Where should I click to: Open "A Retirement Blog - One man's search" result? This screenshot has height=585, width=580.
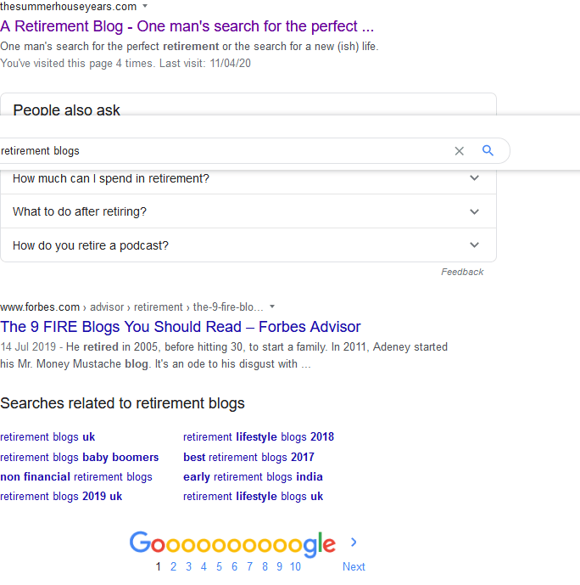coord(187,26)
